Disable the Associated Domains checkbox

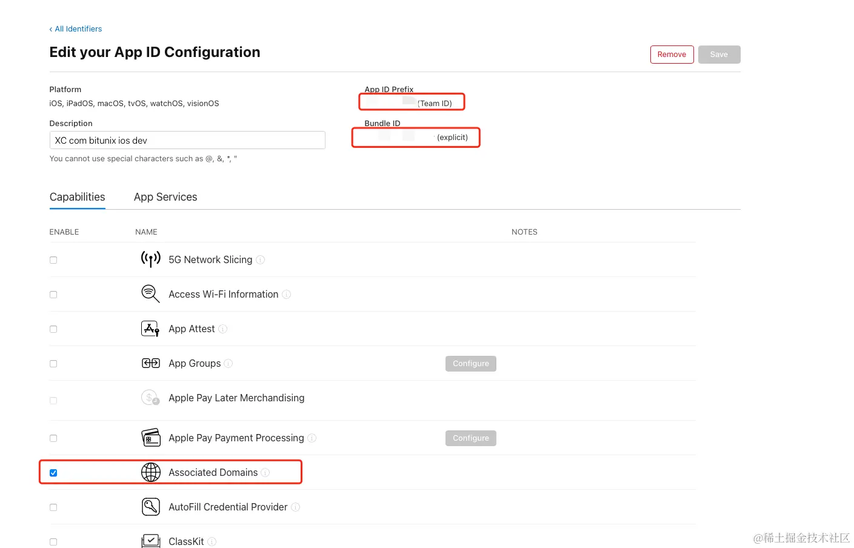click(53, 472)
